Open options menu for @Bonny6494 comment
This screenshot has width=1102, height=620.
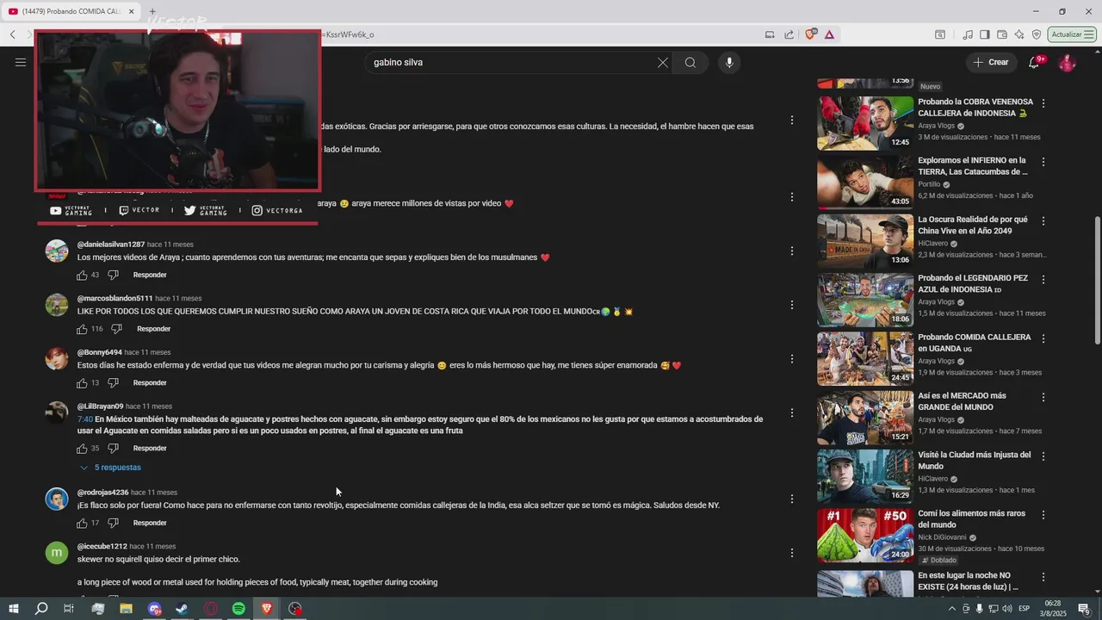pos(792,359)
